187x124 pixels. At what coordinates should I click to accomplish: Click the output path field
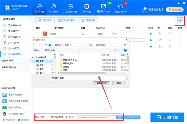coord(97,117)
